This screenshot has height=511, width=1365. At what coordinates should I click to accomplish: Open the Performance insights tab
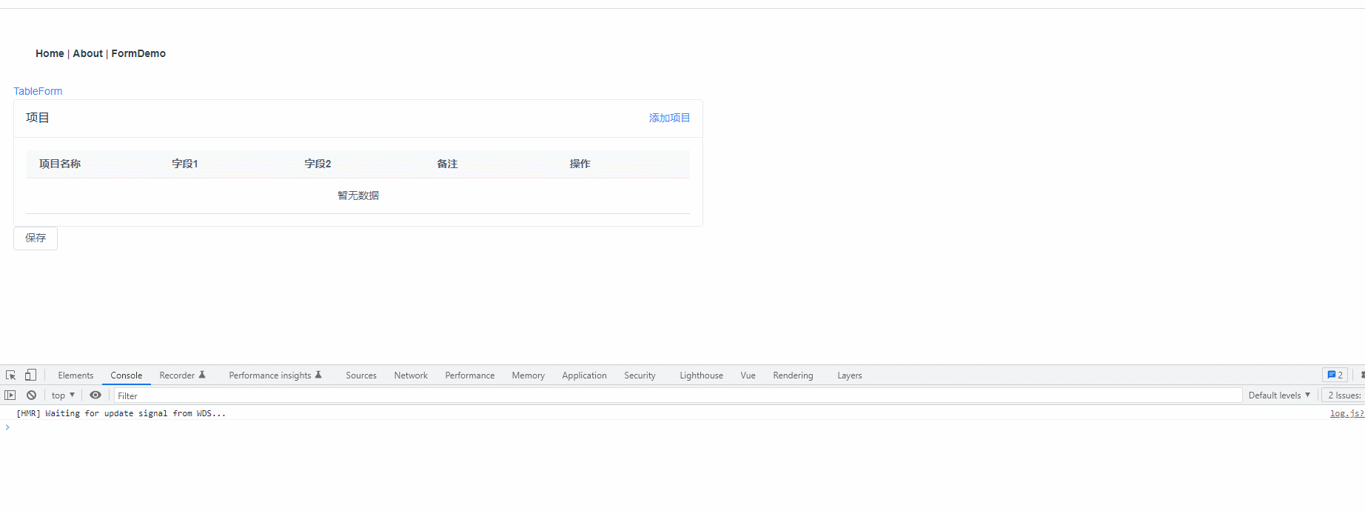point(275,375)
